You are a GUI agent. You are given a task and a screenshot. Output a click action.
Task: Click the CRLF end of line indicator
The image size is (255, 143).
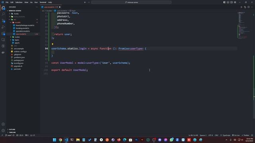tap(216, 135)
